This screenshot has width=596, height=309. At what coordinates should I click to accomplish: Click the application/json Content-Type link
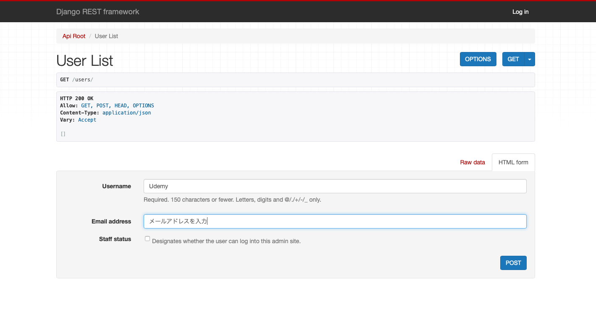(x=126, y=112)
